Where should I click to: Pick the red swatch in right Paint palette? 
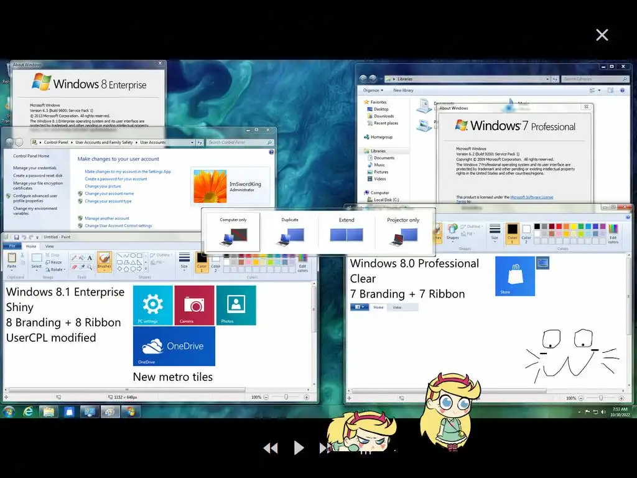coord(559,227)
